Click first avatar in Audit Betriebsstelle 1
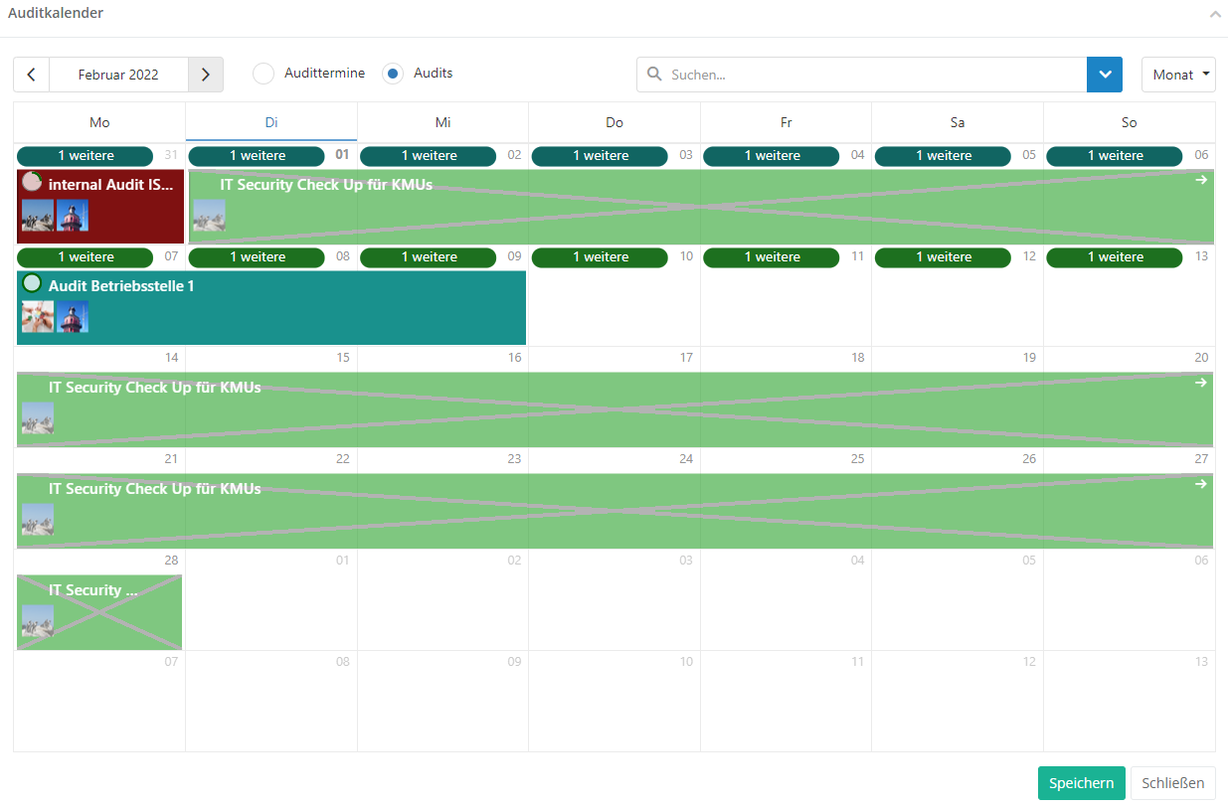The width and height of the screenshot is (1228, 809). [x=38, y=317]
